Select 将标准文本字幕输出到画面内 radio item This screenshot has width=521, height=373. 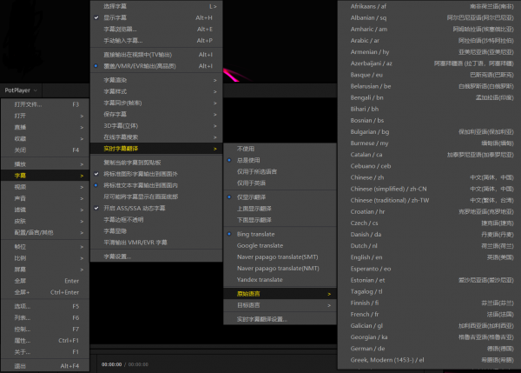156,185
